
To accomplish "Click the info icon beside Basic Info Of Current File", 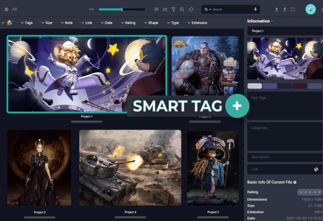I will pyautogui.click(x=295, y=182).
